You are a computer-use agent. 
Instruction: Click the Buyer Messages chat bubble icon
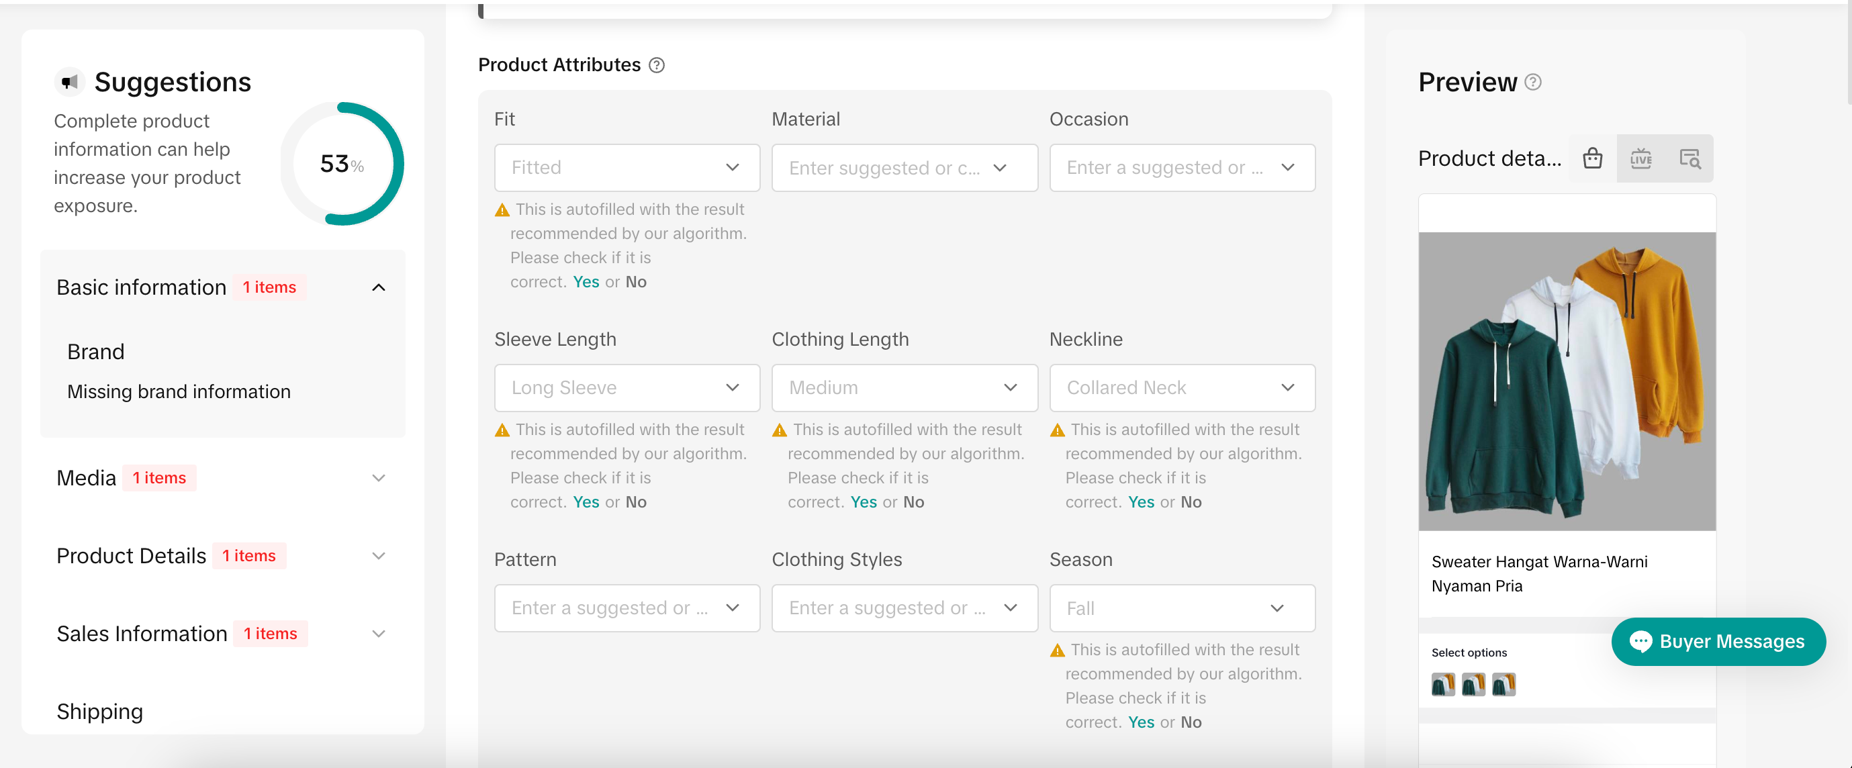coord(1640,641)
